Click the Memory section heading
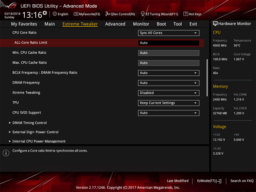 click(x=220, y=86)
